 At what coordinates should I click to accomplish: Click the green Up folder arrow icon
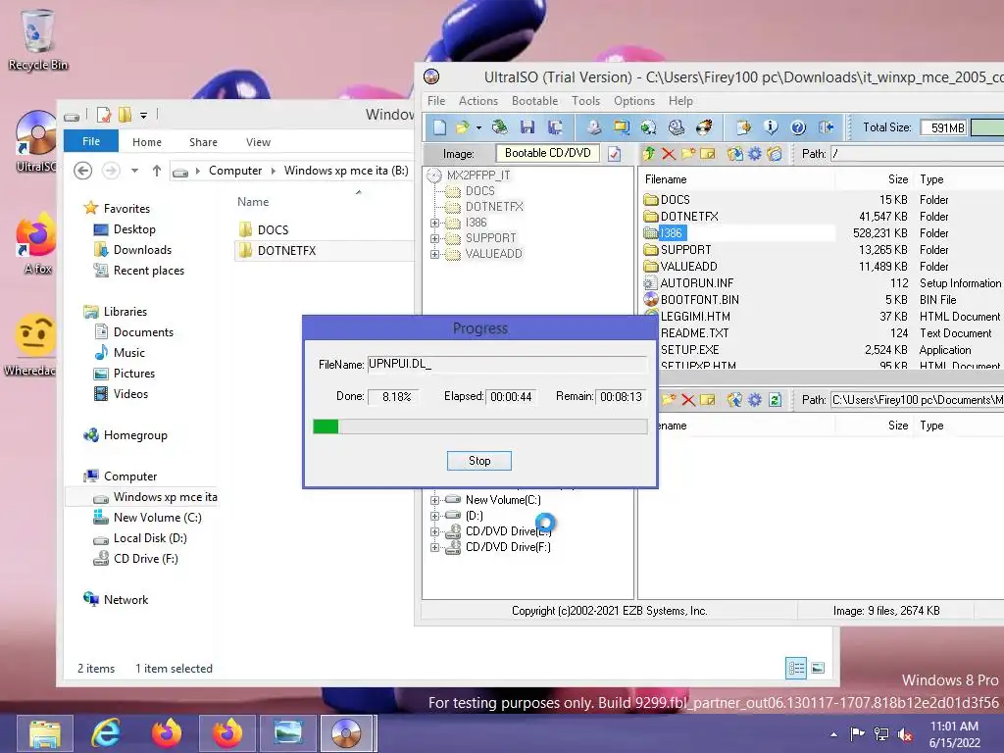[x=649, y=154]
